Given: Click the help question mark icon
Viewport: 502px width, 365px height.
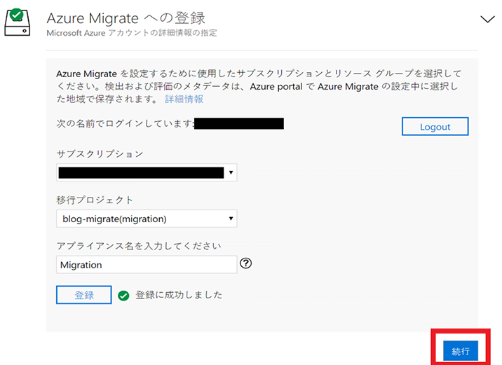Looking at the screenshot, I should click(245, 263).
